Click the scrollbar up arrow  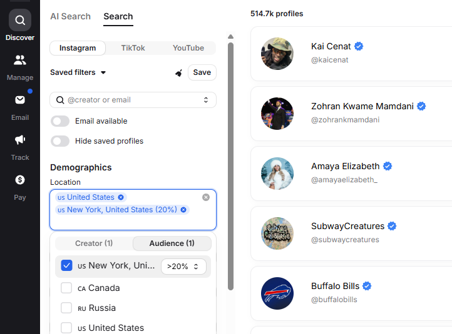click(230, 36)
